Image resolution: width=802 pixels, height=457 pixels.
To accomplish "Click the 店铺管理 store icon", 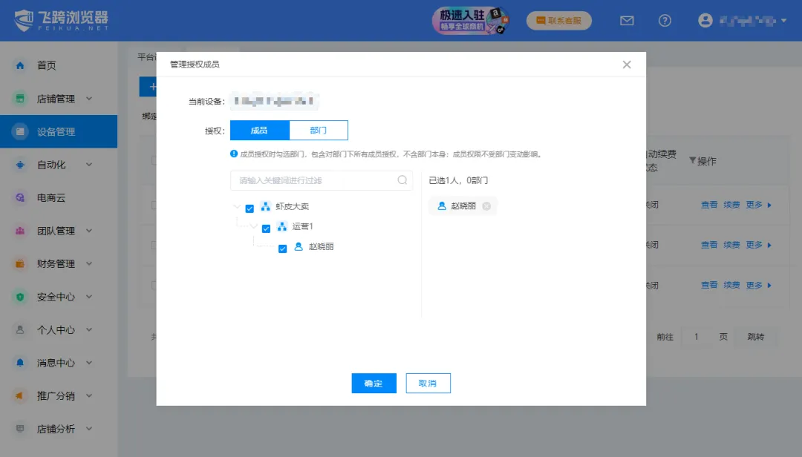I will [20, 99].
